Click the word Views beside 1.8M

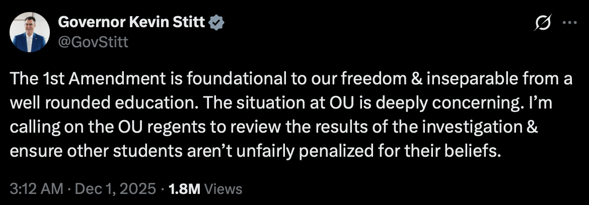click(x=224, y=189)
